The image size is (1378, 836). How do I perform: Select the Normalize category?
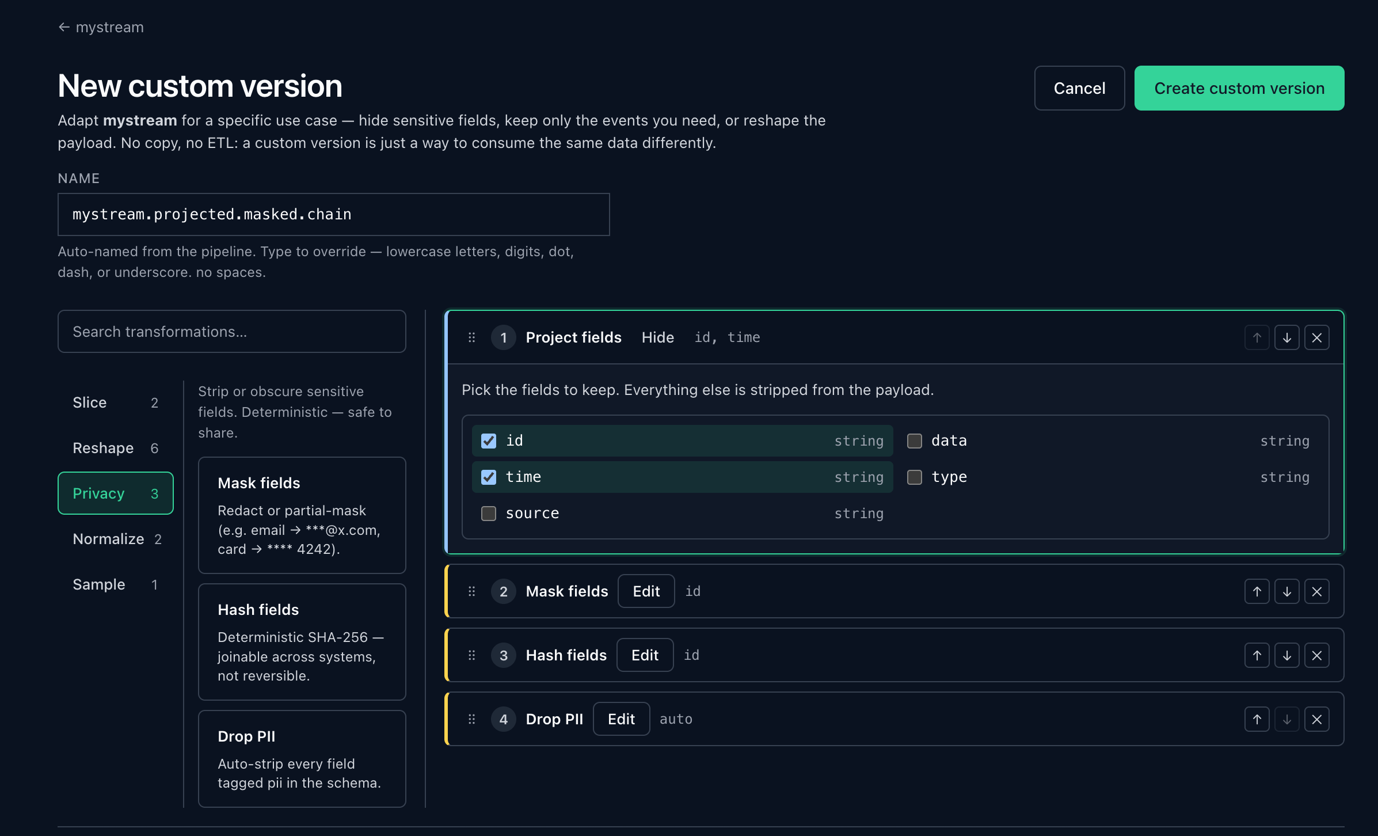(116, 539)
